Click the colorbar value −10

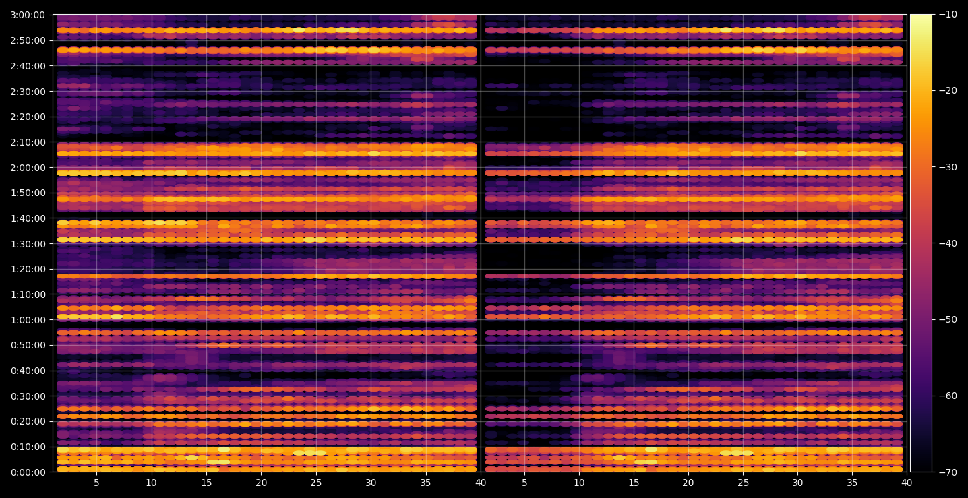(948, 15)
